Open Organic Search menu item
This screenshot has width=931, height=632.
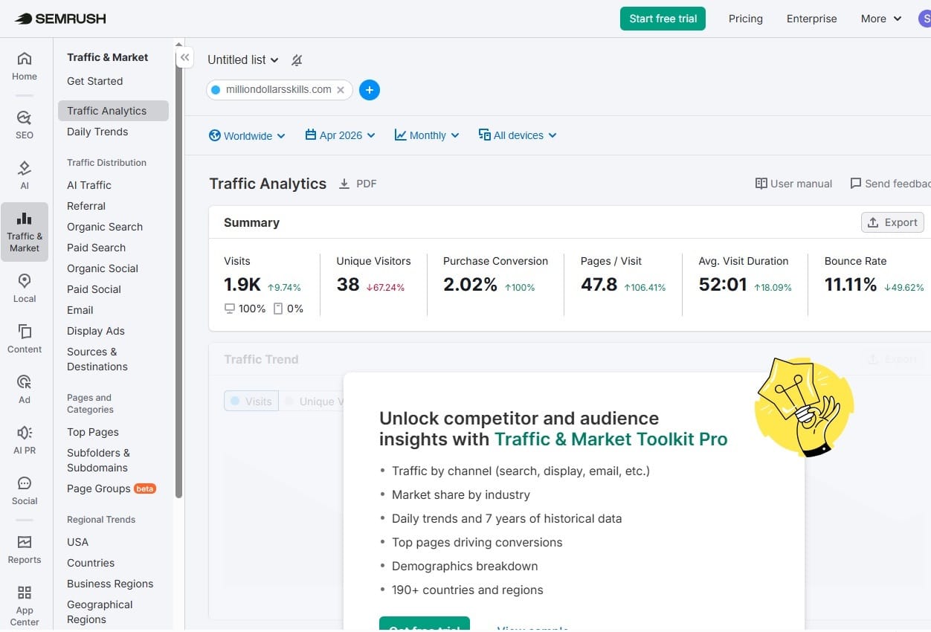pyautogui.click(x=105, y=227)
